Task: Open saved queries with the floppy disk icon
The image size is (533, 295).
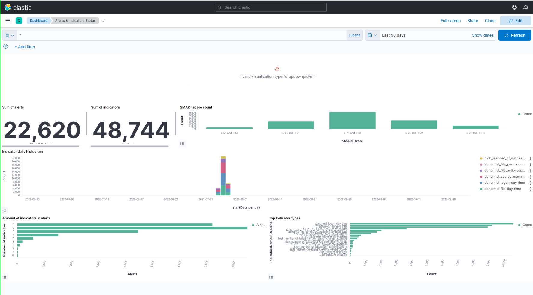Action: 7,35
